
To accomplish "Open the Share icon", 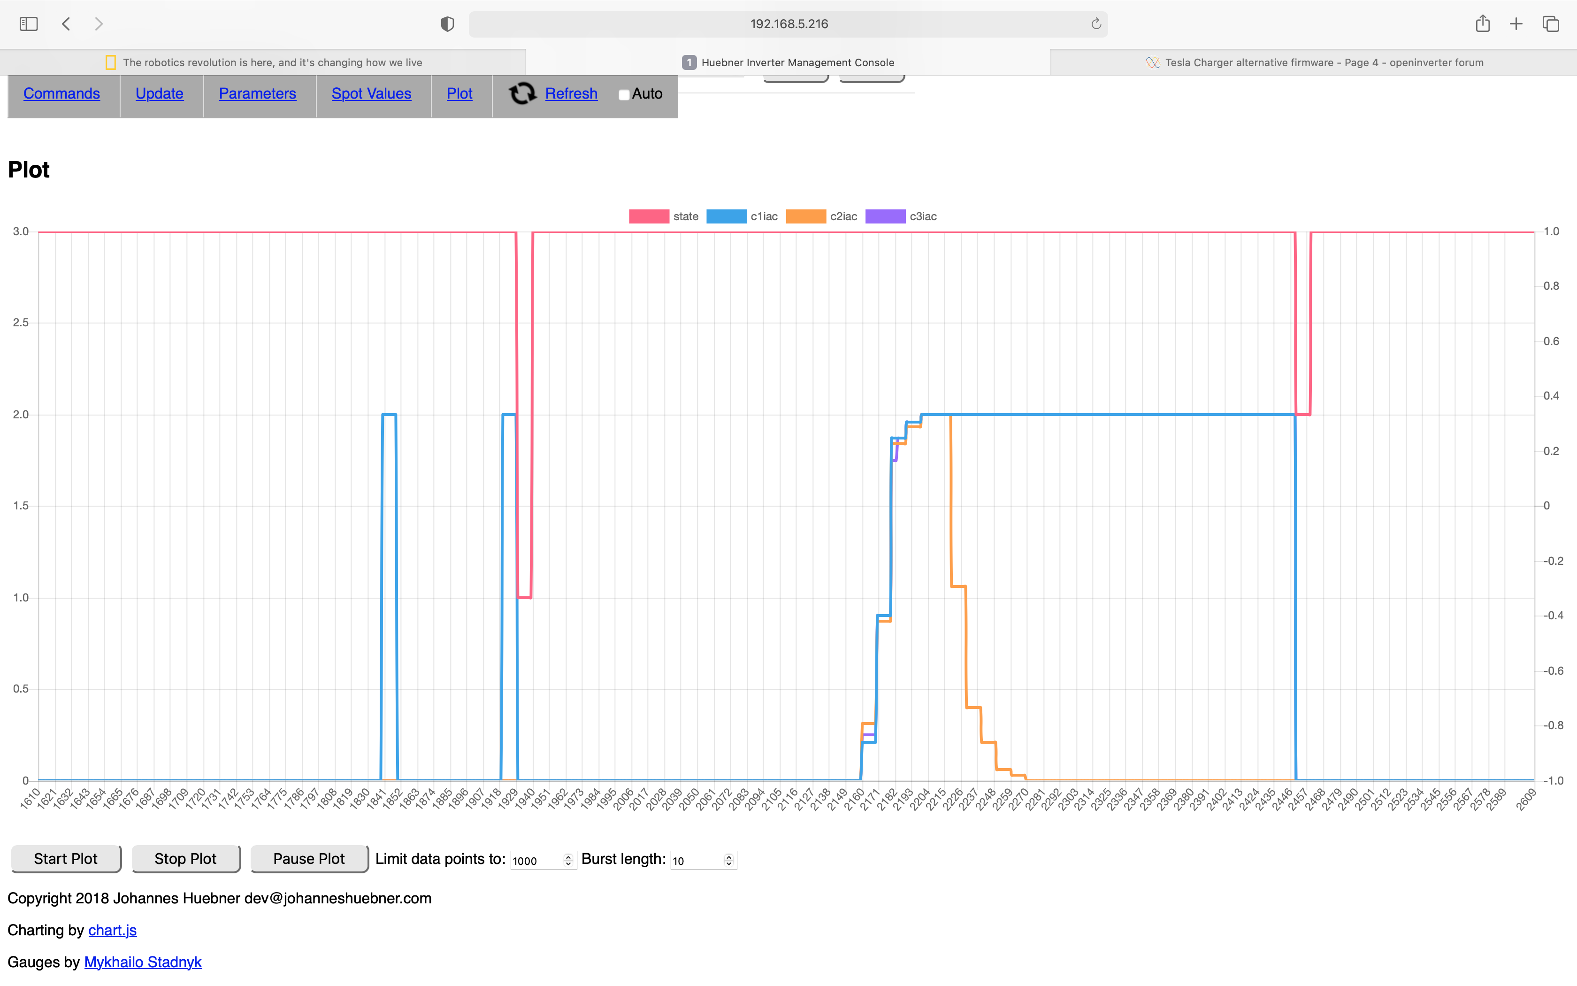I will pyautogui.click(x=1483, y=24).
